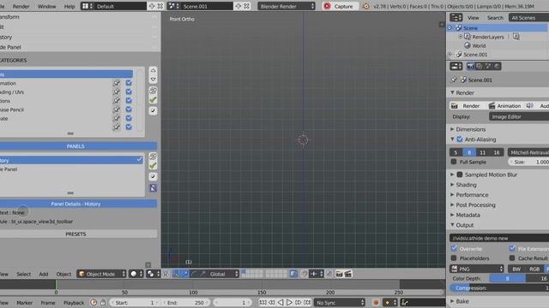This screenshot has height=308, width=549.
Task: Click the dark blue icon below panels list buttons
Action: pos(153,188)
